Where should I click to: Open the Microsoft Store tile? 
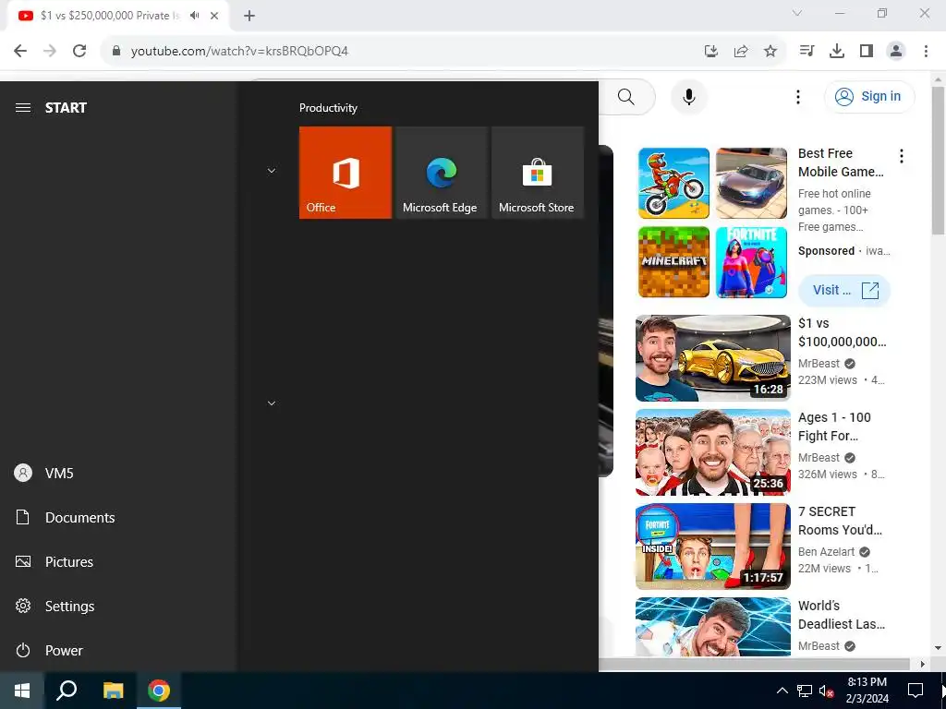[x=538, y=173]
